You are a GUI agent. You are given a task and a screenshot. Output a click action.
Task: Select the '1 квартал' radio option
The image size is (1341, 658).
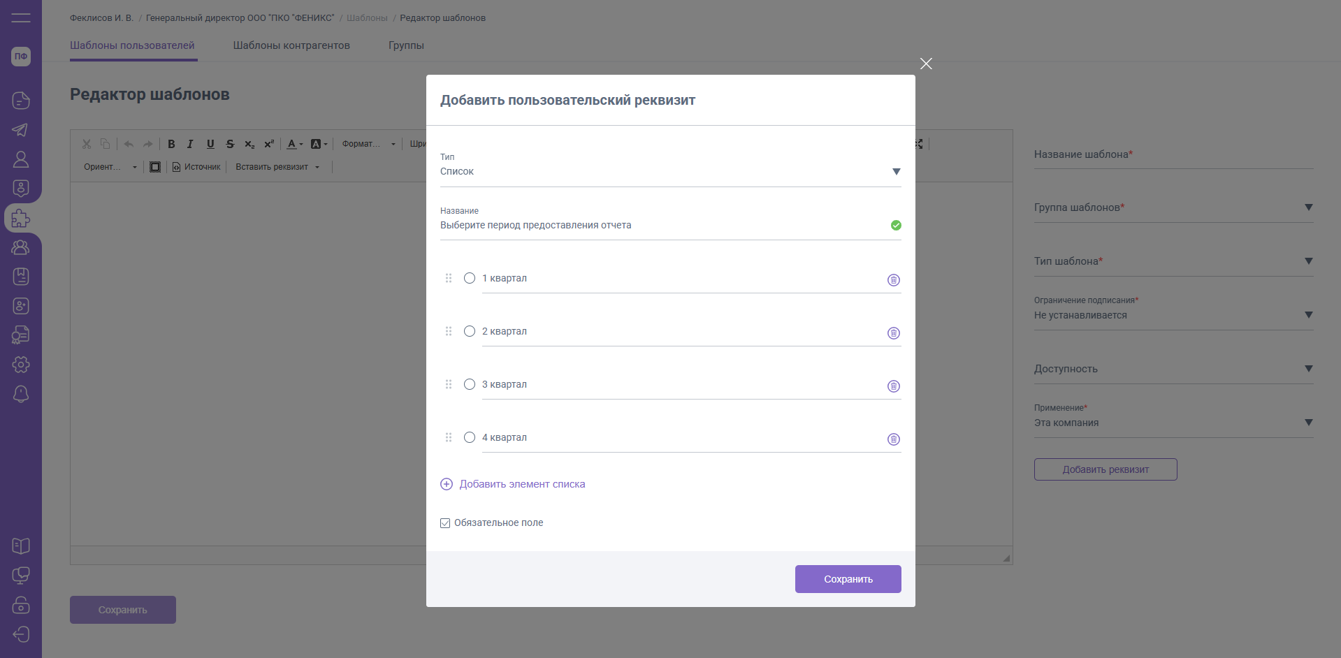[x=470, y=278]
